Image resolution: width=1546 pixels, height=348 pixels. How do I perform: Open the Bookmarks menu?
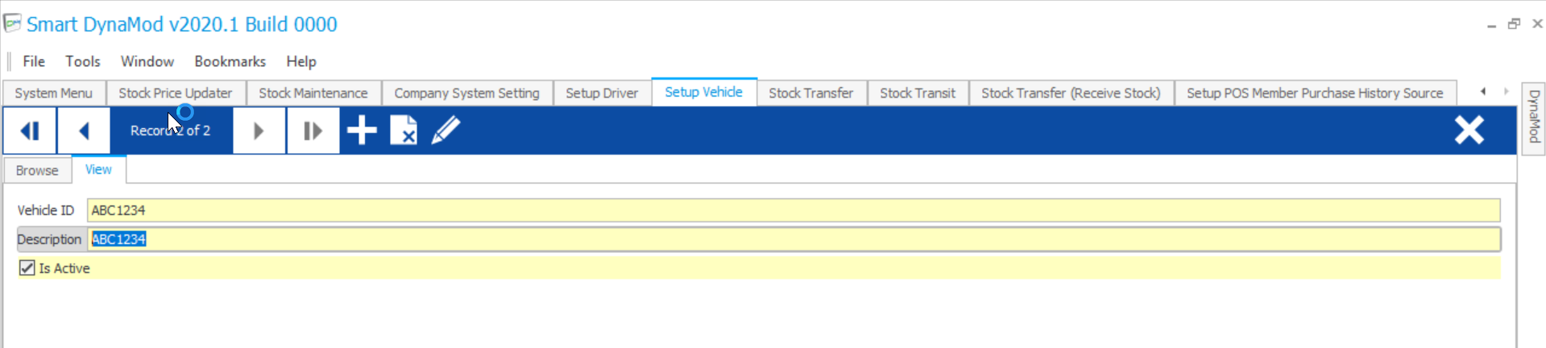[x=230, y=61]
